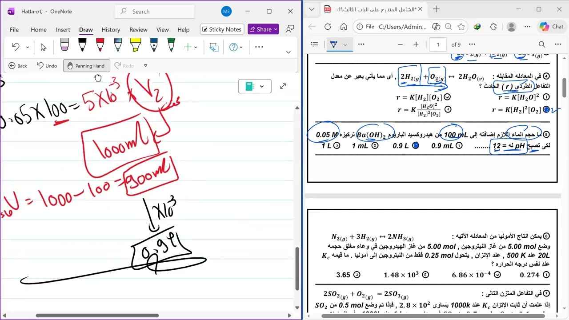Image resolution: width=569 pixels, height=320 pixels.
Task: Expand the Add Pen dropdown arrow
Action: pyautogui.click(x=196, y=47)
